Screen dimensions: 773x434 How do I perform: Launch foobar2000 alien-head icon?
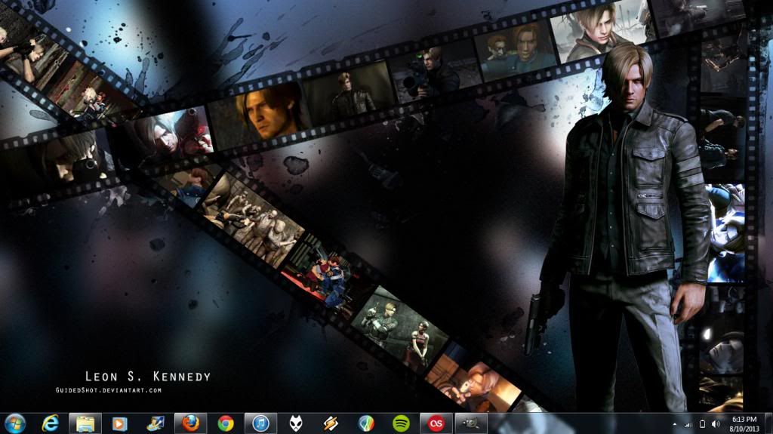[296, 423]
